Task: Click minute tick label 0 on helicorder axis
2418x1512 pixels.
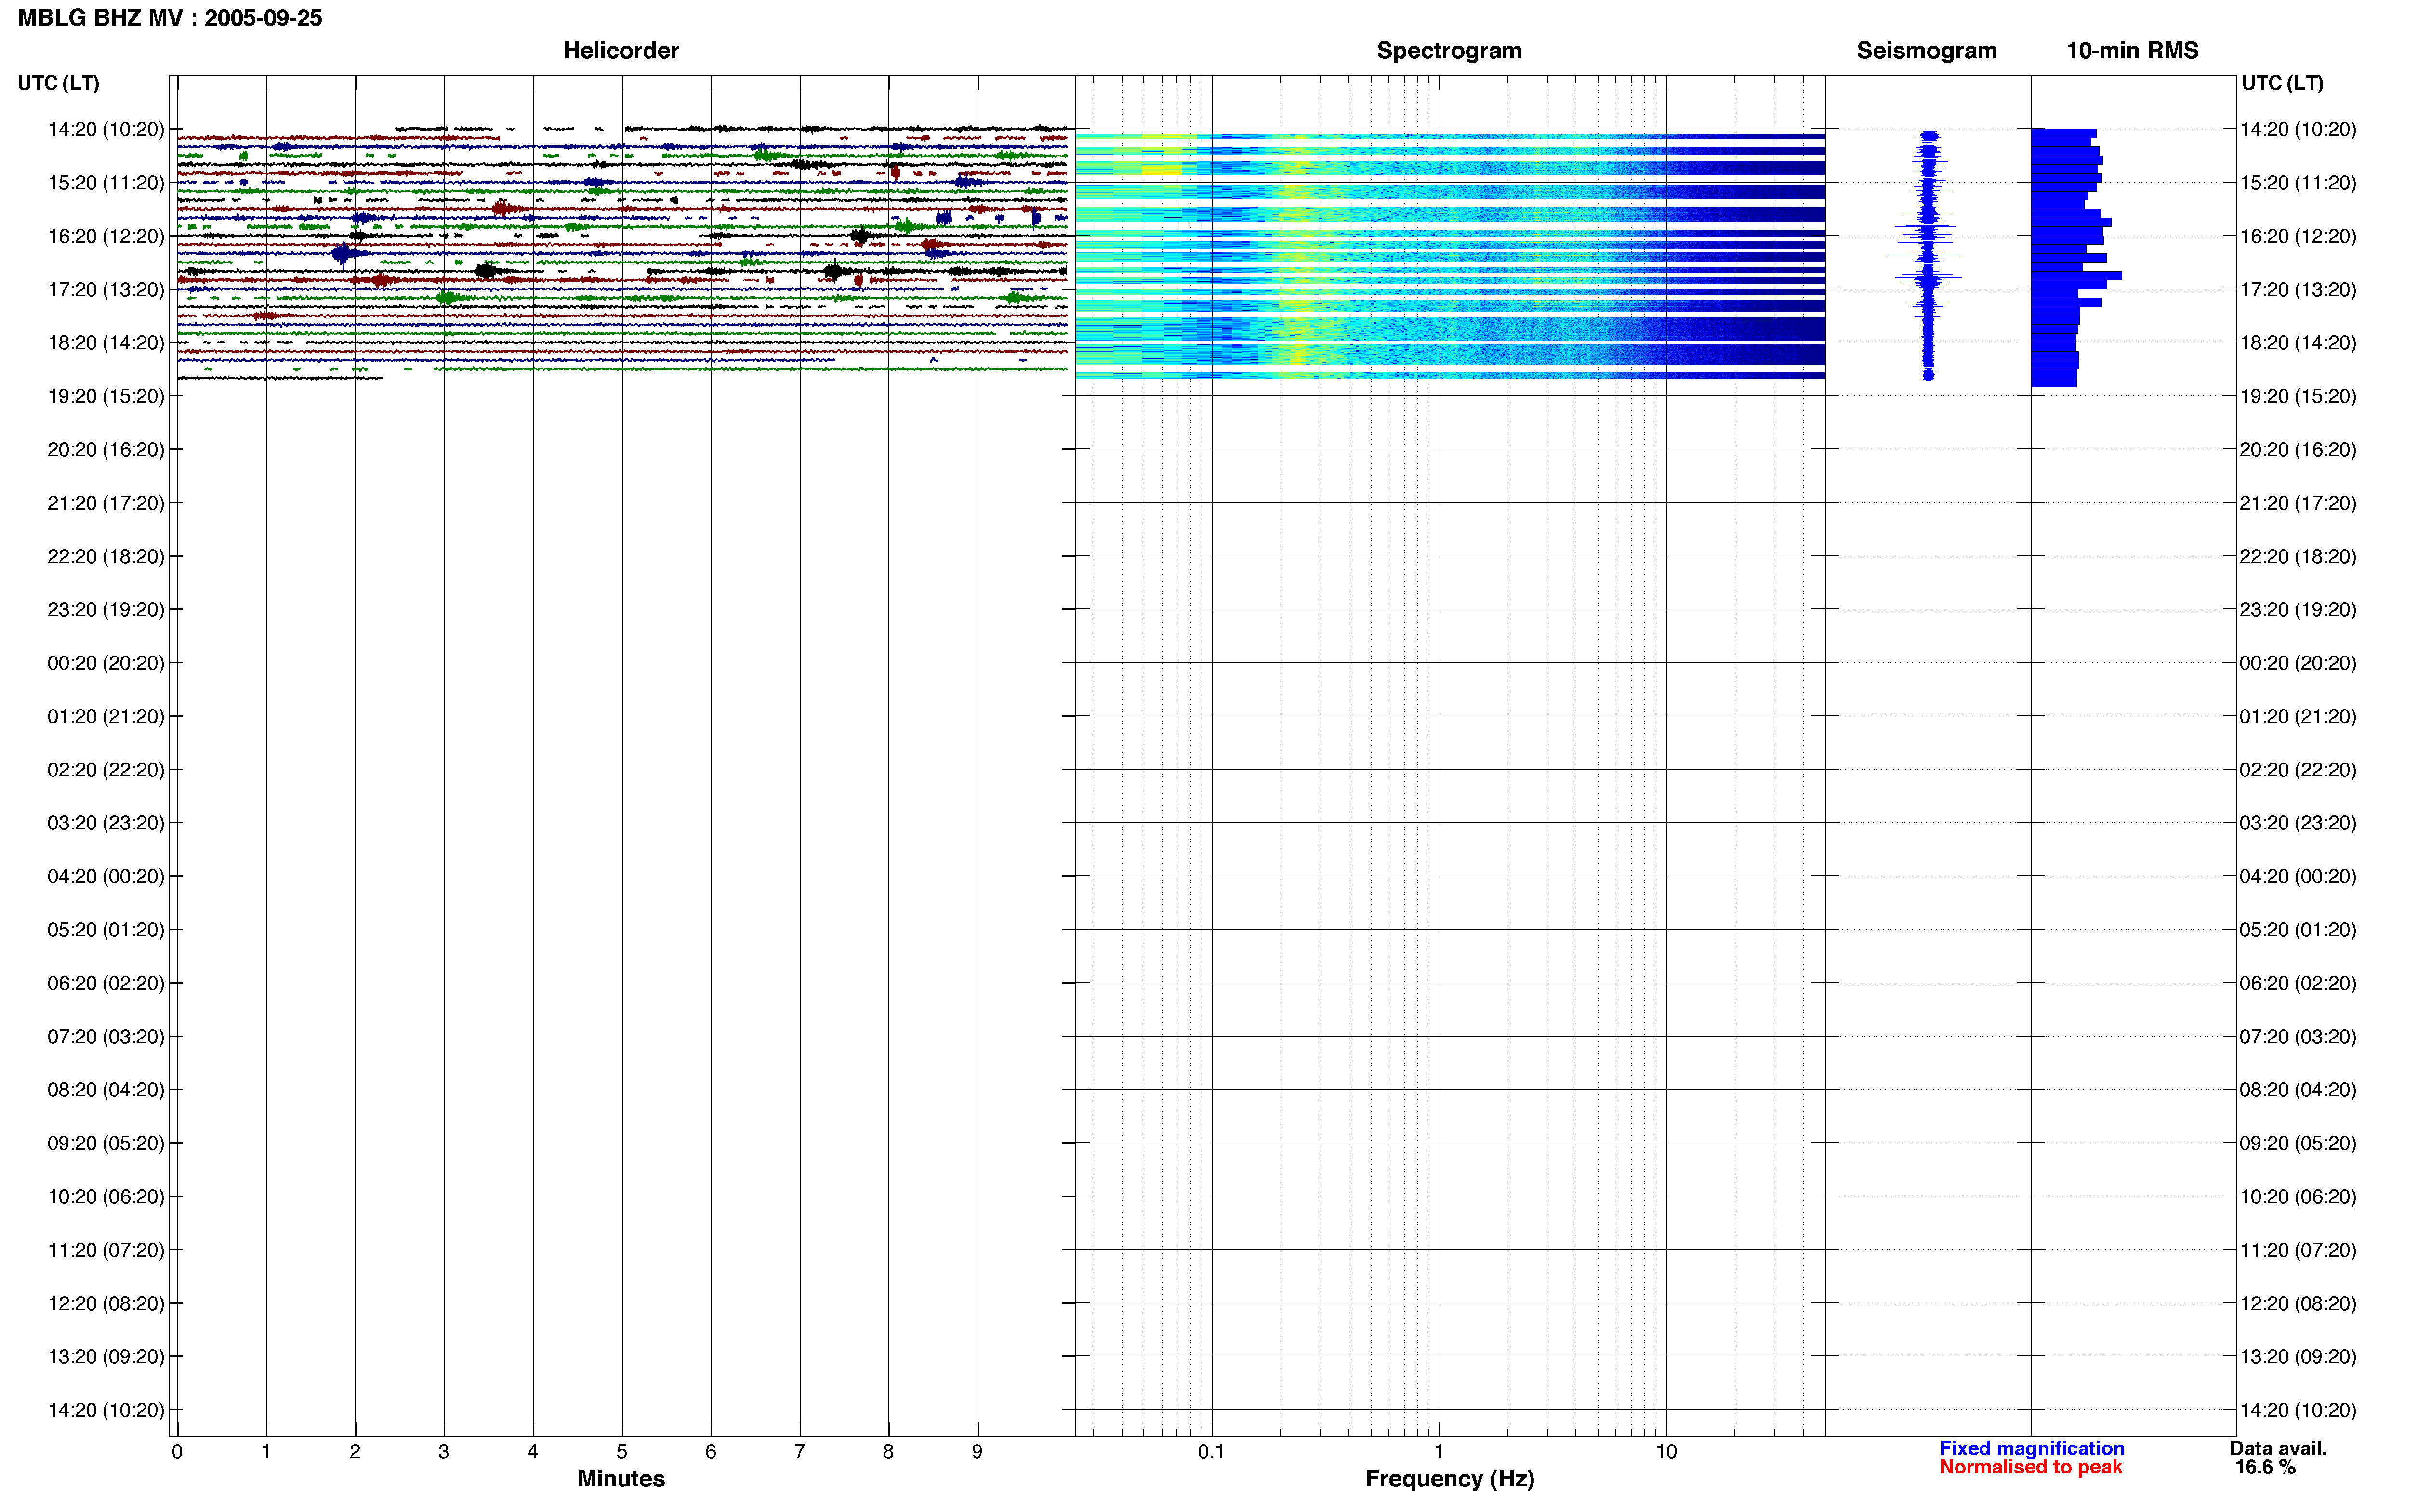Action: (x=177, y=1452)
